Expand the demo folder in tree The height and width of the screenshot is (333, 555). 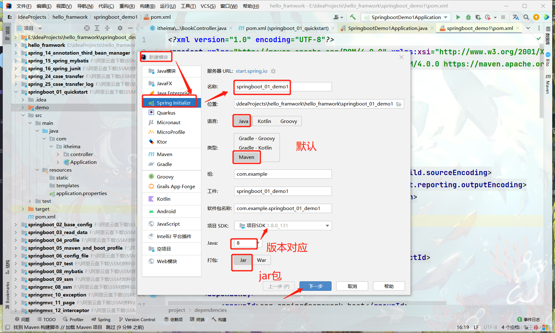pos(23,107)
